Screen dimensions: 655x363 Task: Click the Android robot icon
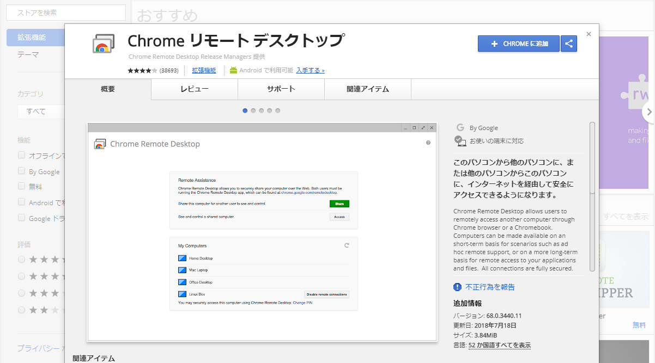[x=234, y=70]
